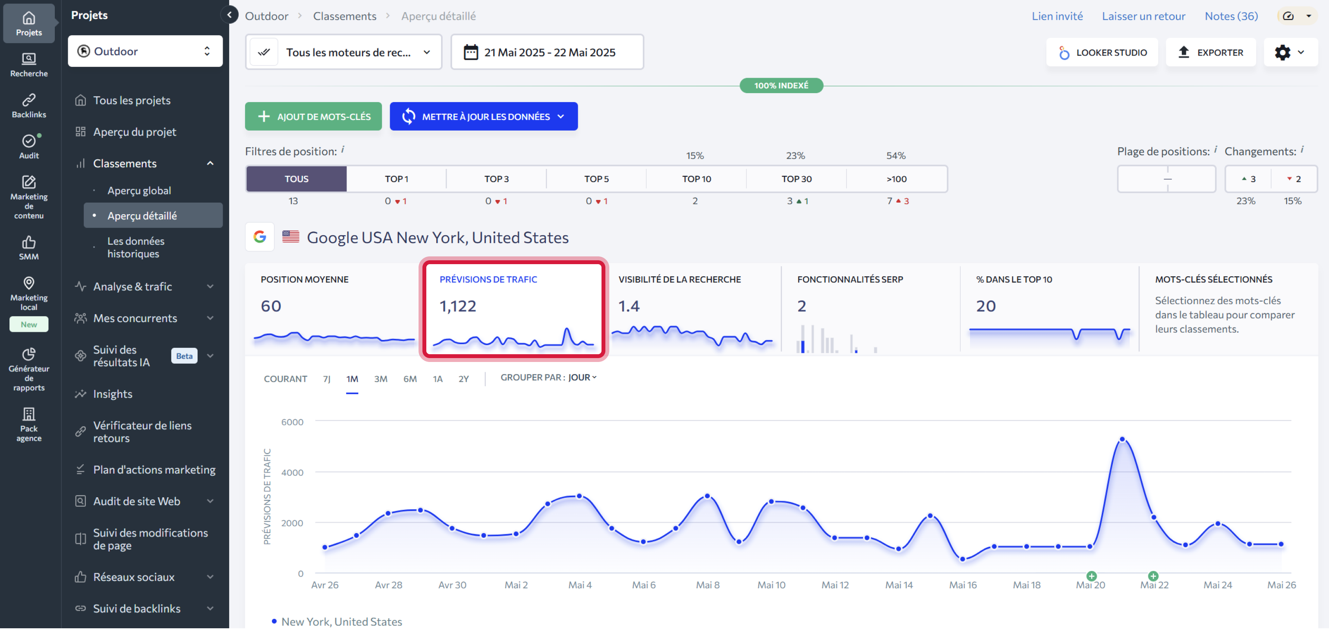
Task: Select the TOP 3 position filter
Action: click(x=496, y=179)
